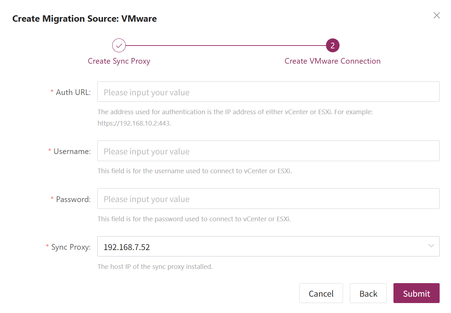Click the example https://192.168.10.2:443 help text
This screenshot has width=451, height=313.
tap(135, 124)
